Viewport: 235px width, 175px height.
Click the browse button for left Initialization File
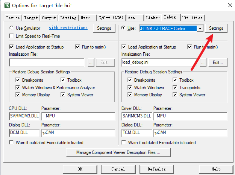click(x=90, y=63)
